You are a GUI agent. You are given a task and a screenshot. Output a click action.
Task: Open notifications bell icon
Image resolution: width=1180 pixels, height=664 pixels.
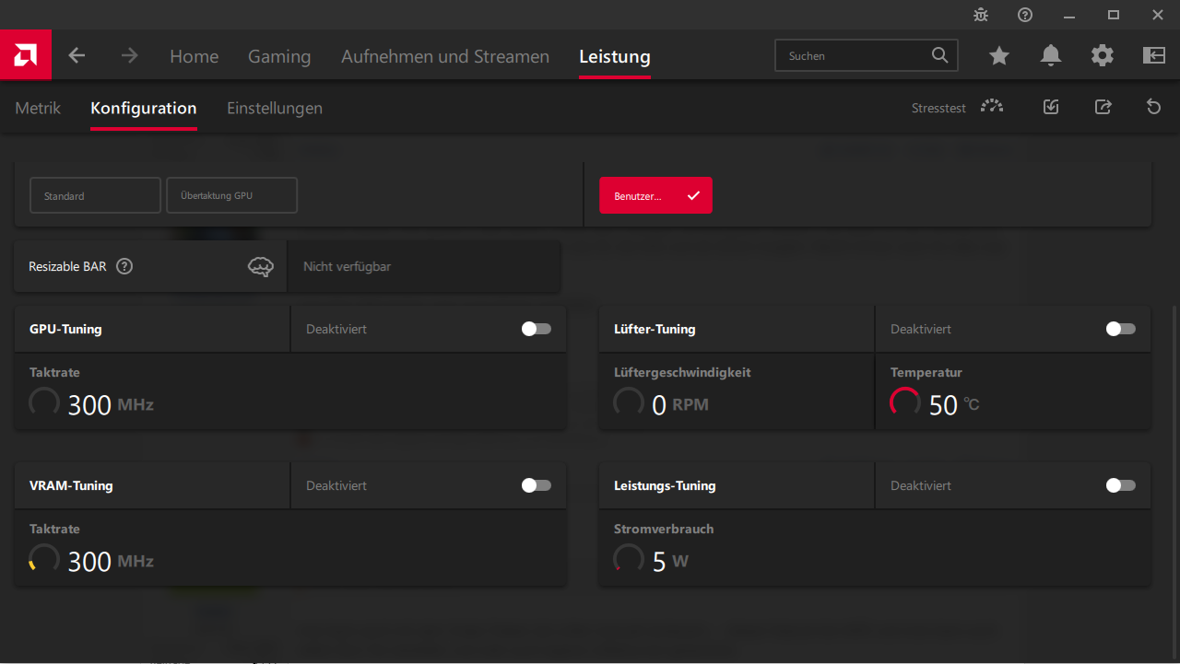tap(1051, 56)
